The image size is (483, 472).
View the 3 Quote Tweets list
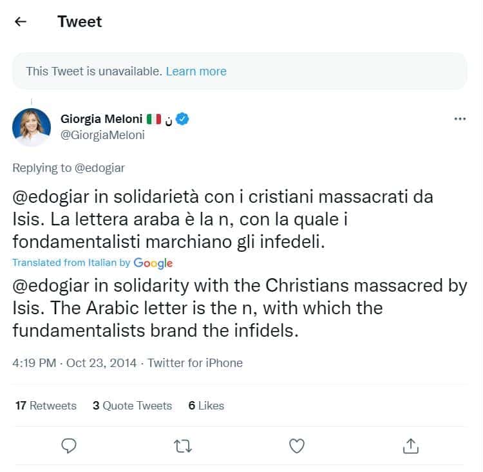click(132, 406)
